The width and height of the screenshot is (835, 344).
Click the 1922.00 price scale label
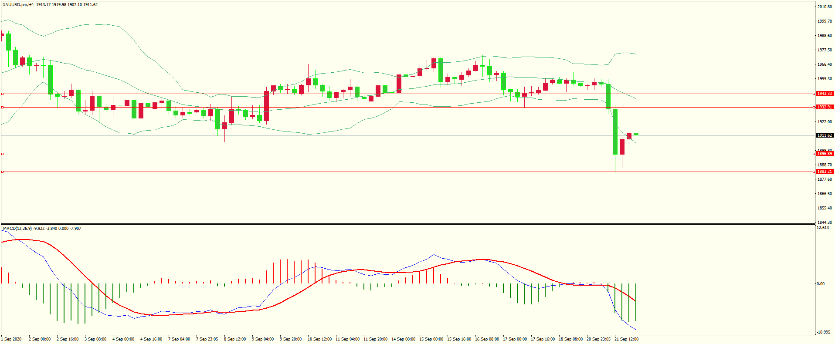(825, 122)
